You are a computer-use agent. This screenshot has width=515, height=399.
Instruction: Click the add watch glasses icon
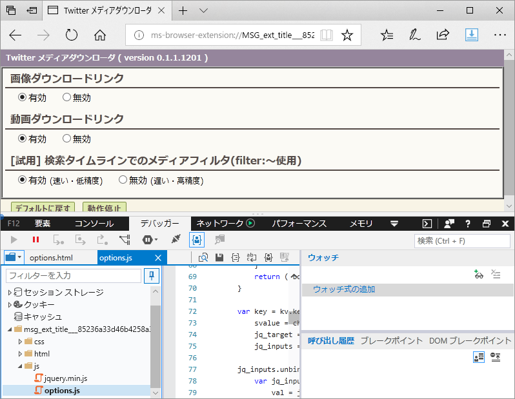coord(479,274)
